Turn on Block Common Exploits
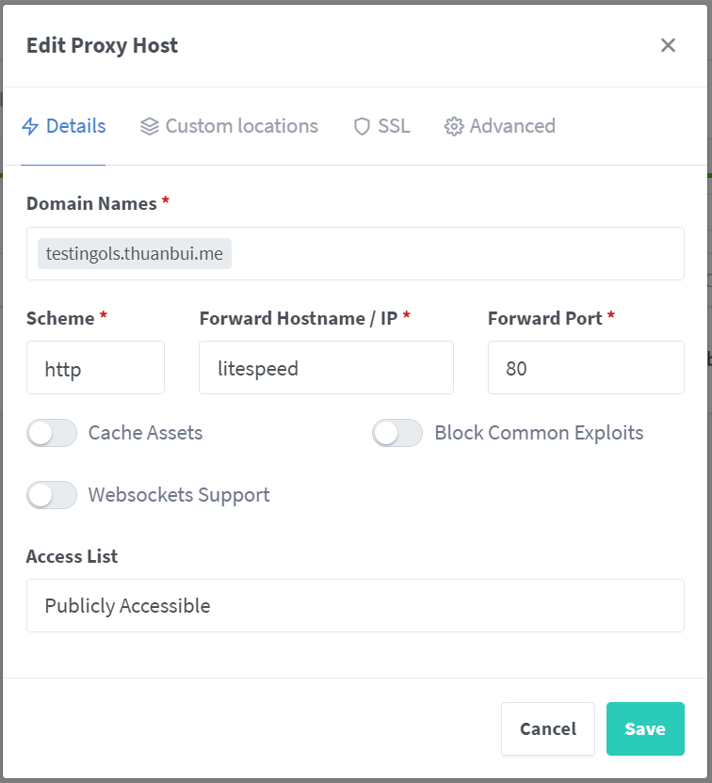This screenshot has height=783, width=712. click(x=397, y=433)
